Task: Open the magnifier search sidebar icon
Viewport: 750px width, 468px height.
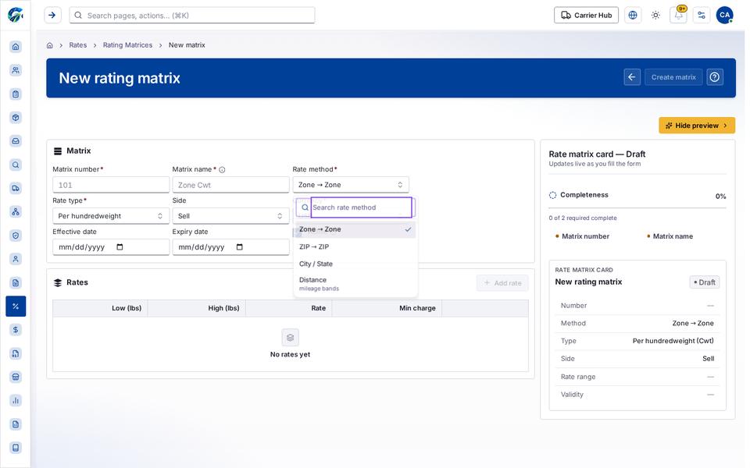Action: [x=16, y=165]
